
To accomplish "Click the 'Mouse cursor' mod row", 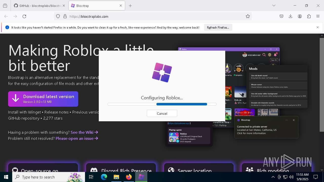I will coord(278,86).
